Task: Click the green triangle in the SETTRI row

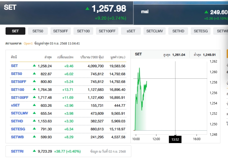Action: [34, 151]
